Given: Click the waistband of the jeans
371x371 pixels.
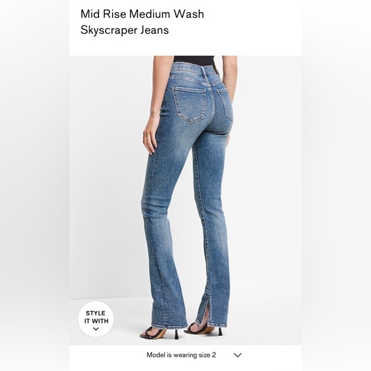Looking at the screenshot, I should (195, 72).
